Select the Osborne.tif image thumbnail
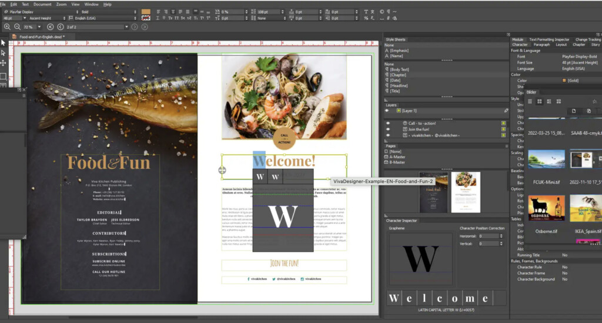Viewport: 602px width, 323px height. pyautogui.click(x=546, y=208)
